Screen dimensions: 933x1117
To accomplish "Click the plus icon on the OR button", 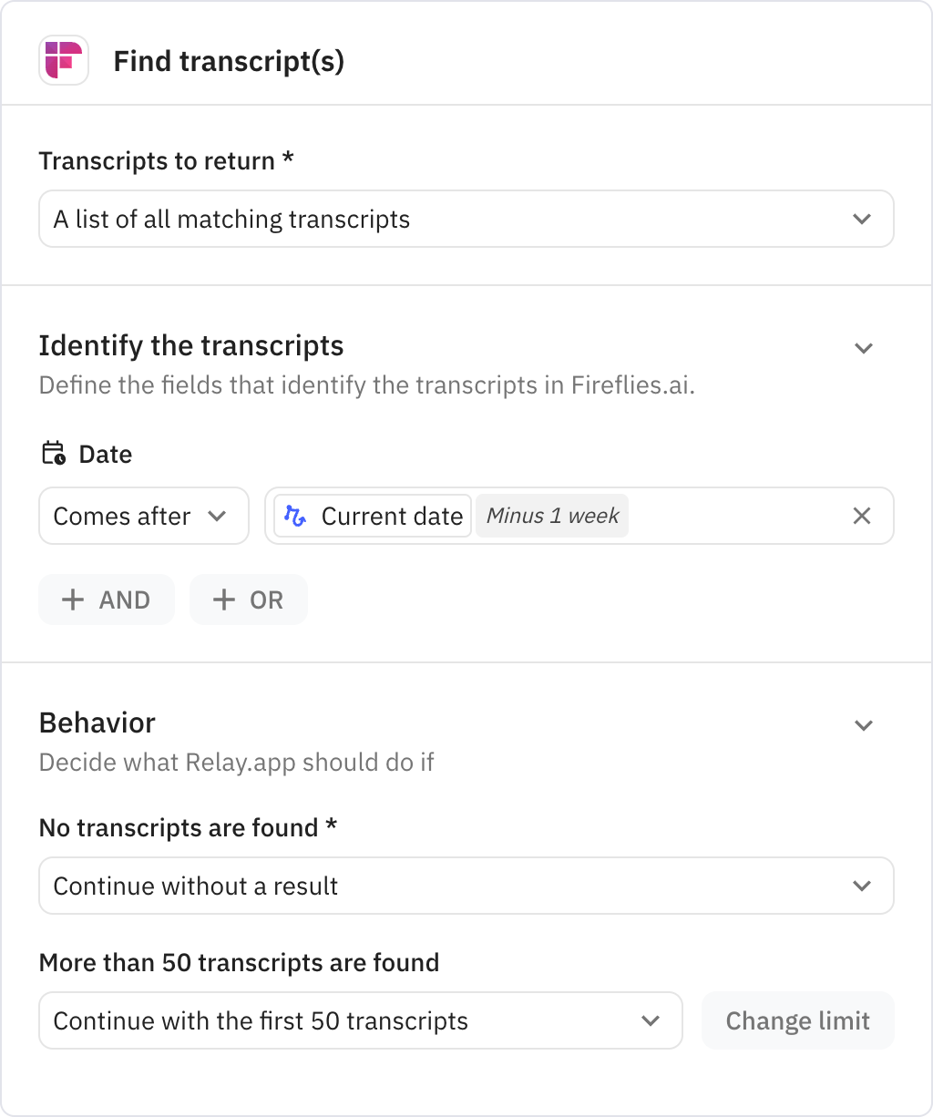I will click(224, 599).
